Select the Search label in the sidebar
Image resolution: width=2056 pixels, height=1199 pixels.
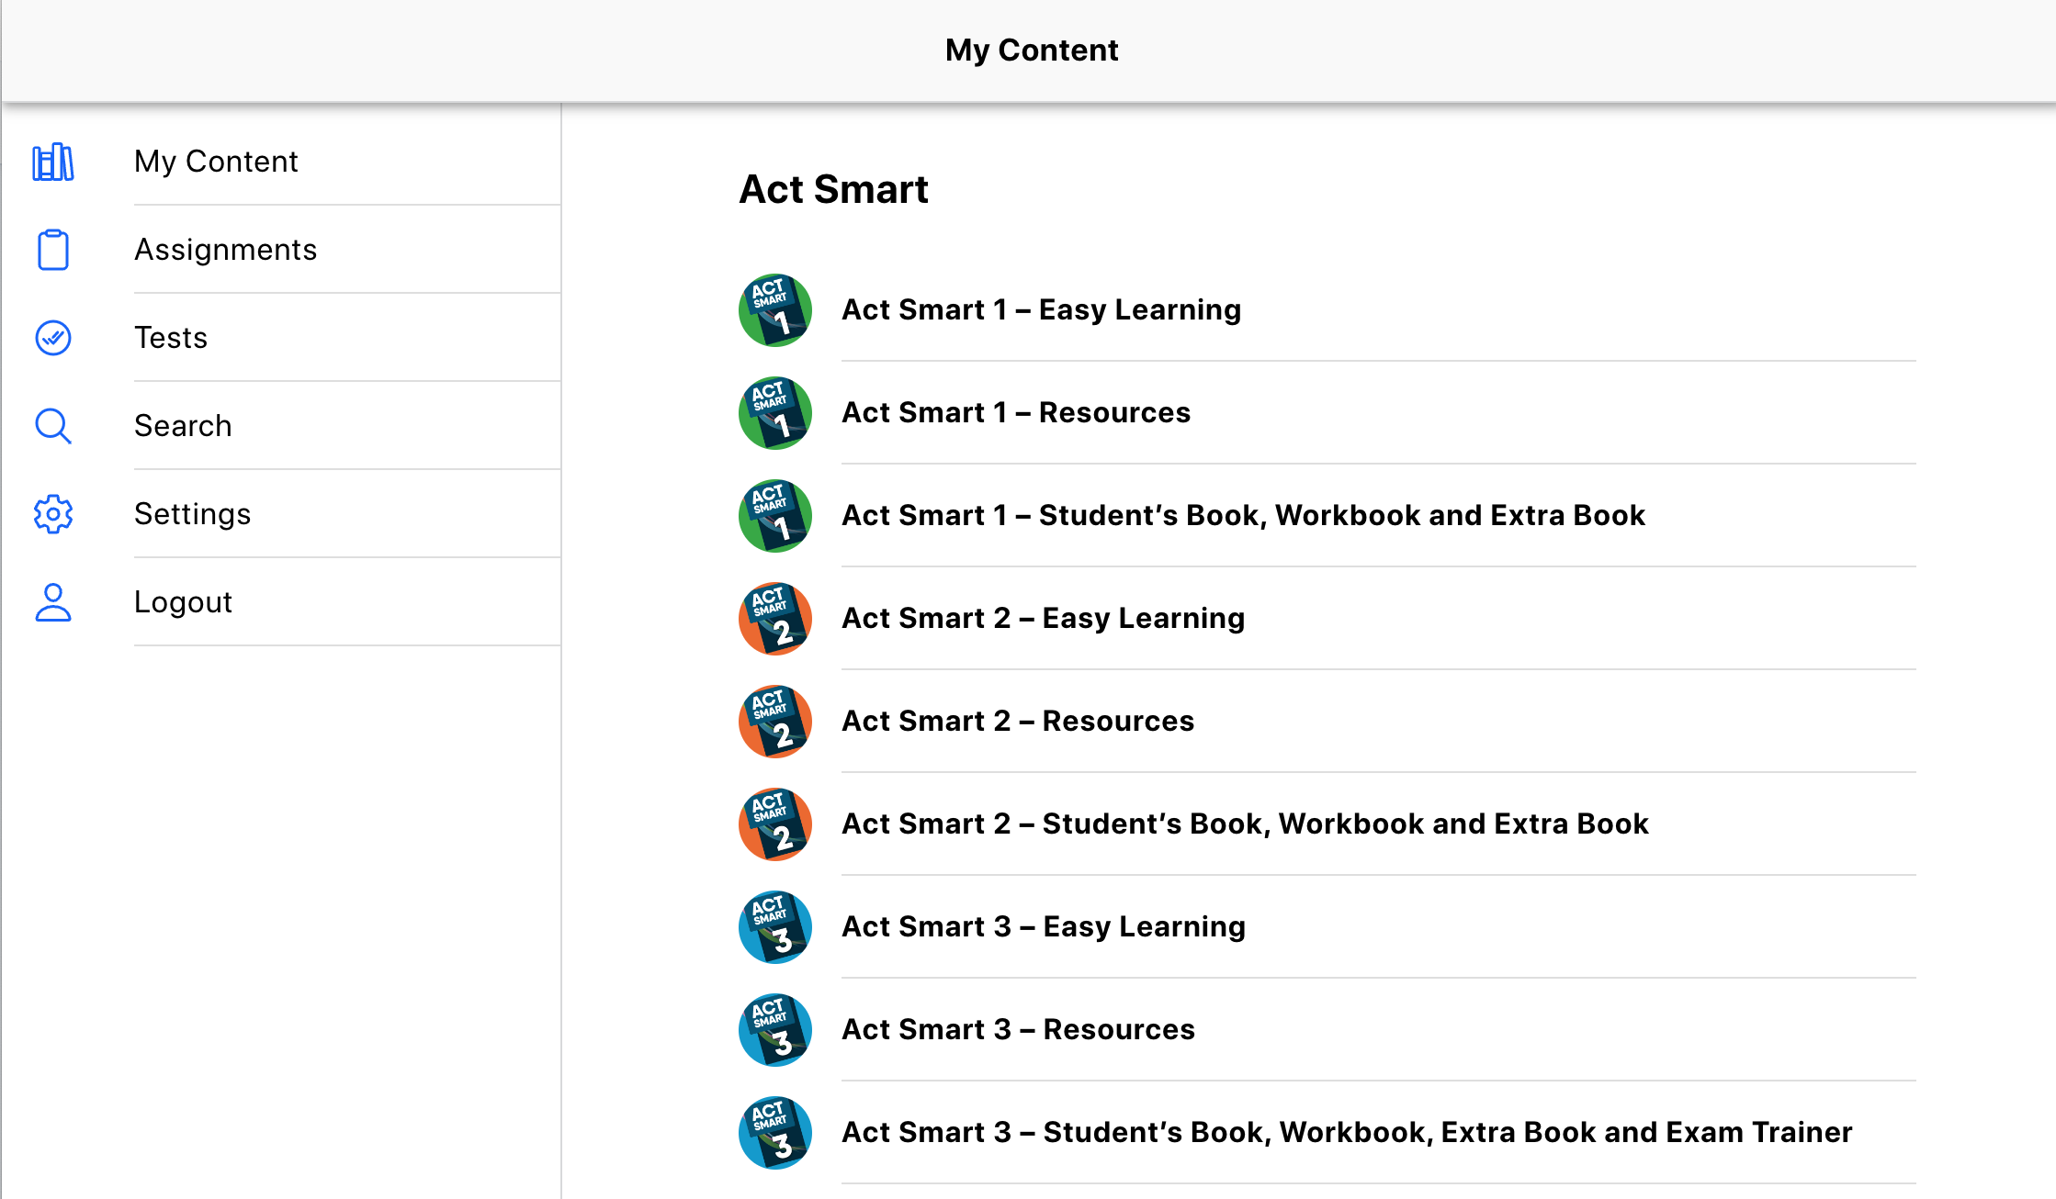click(183, 426)
